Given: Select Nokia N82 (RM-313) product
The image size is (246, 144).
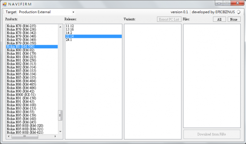Looking at the screenshot, I should coord(32,64).
